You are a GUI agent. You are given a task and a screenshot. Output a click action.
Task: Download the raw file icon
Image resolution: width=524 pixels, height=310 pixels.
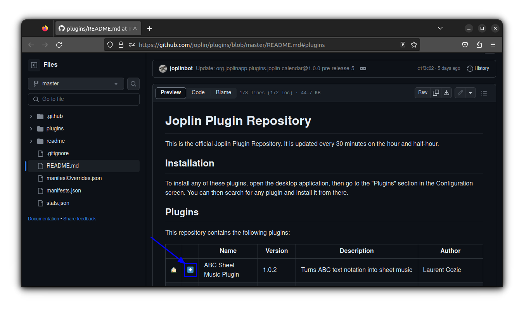(x=446, y=93)
